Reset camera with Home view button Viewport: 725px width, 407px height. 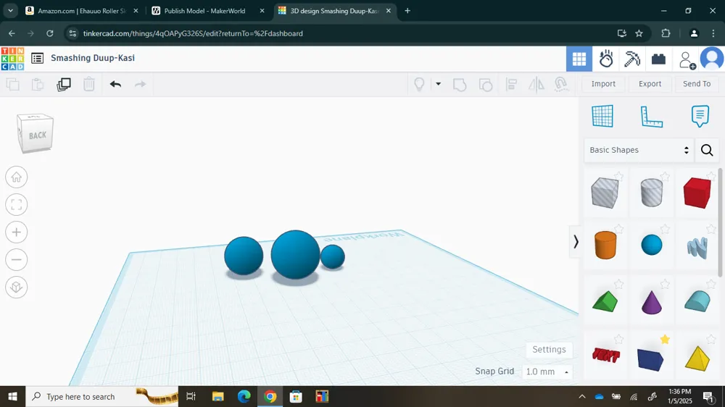[16, 177]
